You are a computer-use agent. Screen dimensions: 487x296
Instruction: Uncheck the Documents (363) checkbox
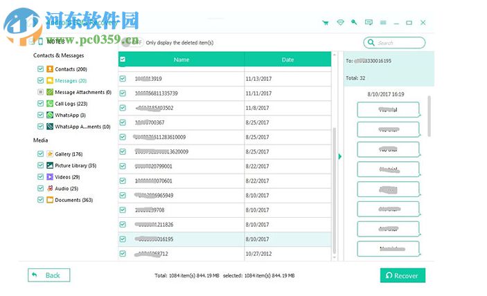(x=40, y=200)
